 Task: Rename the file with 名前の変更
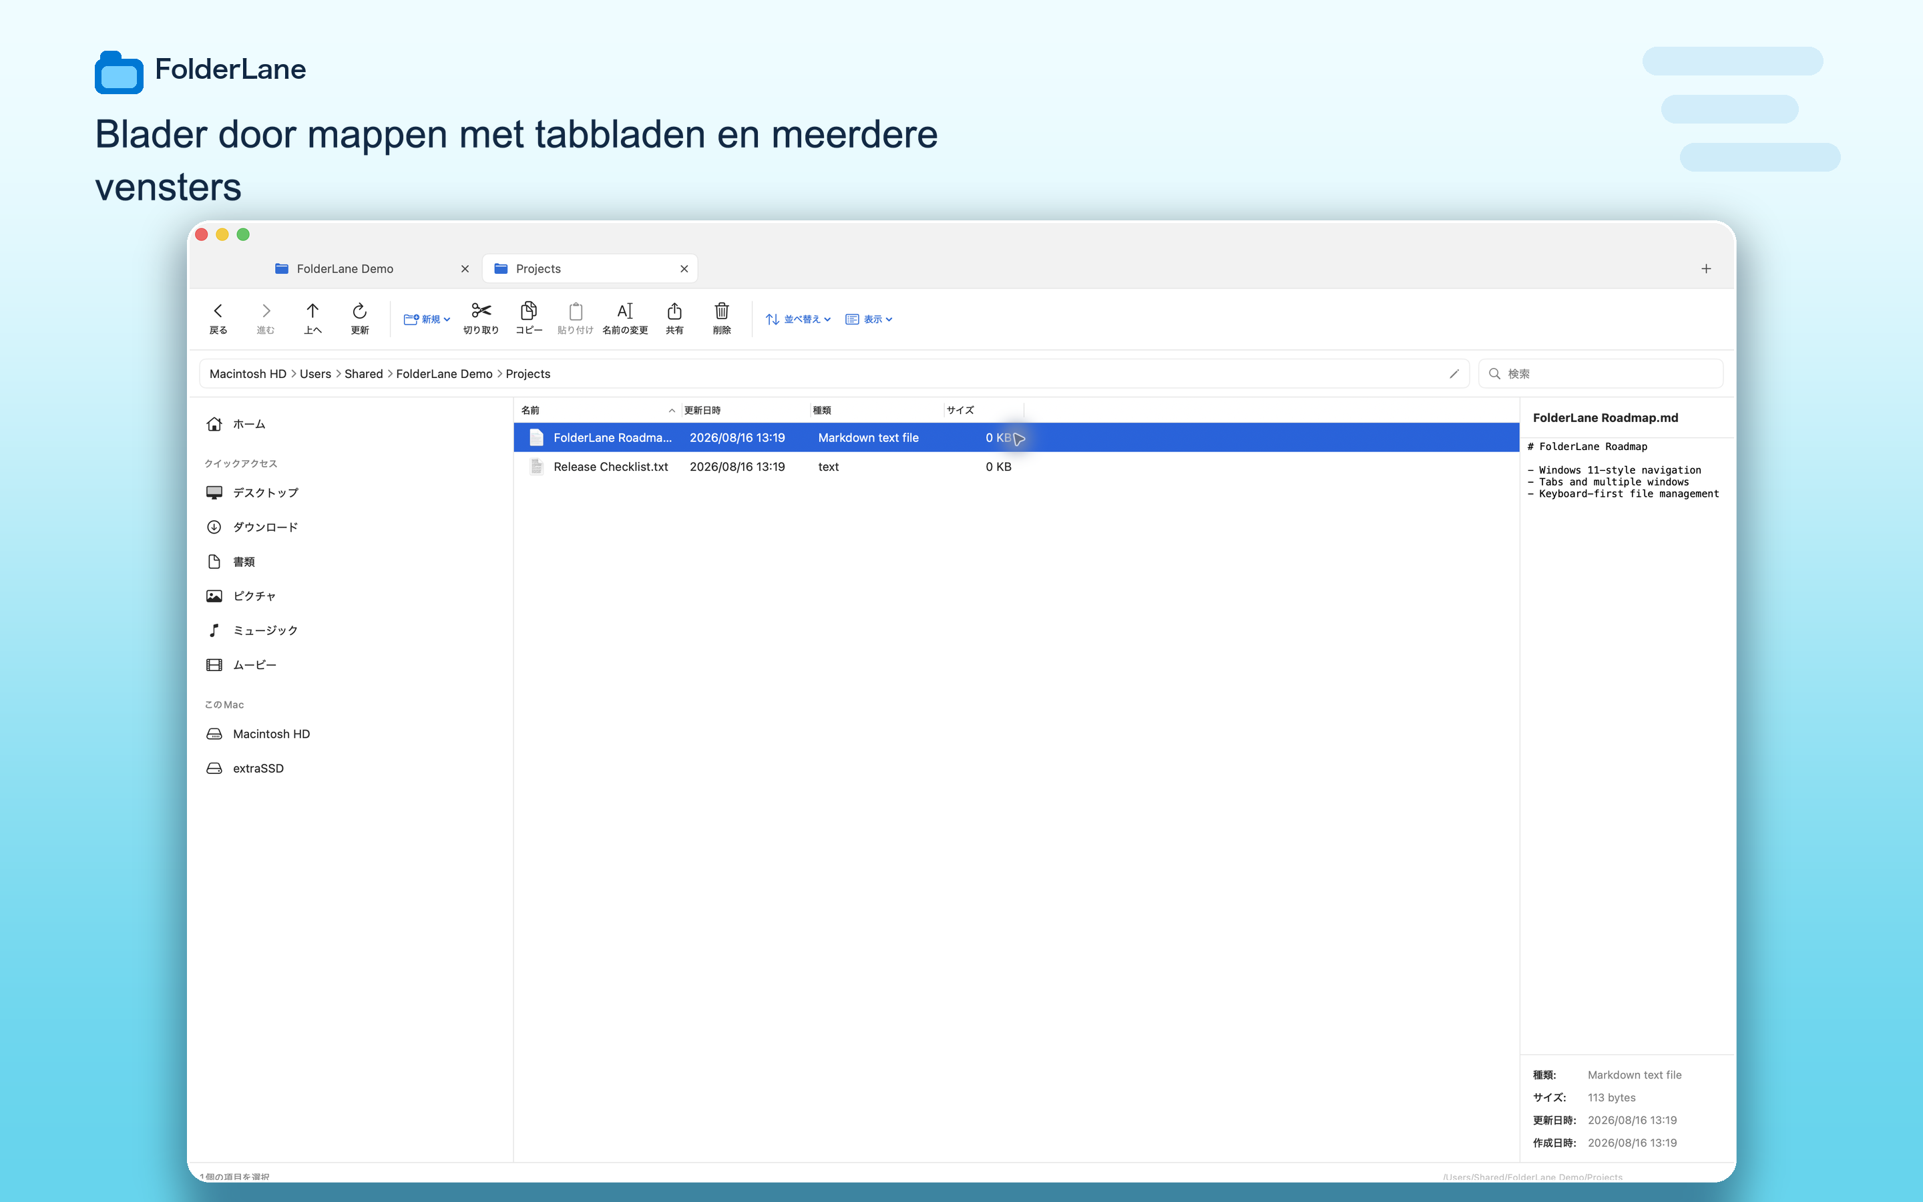click(x=624, y=318)
